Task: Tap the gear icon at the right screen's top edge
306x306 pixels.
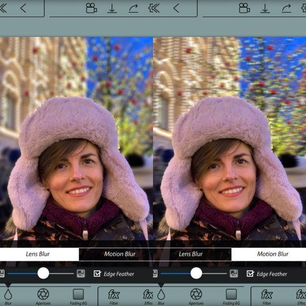Action: click(304, 8)
